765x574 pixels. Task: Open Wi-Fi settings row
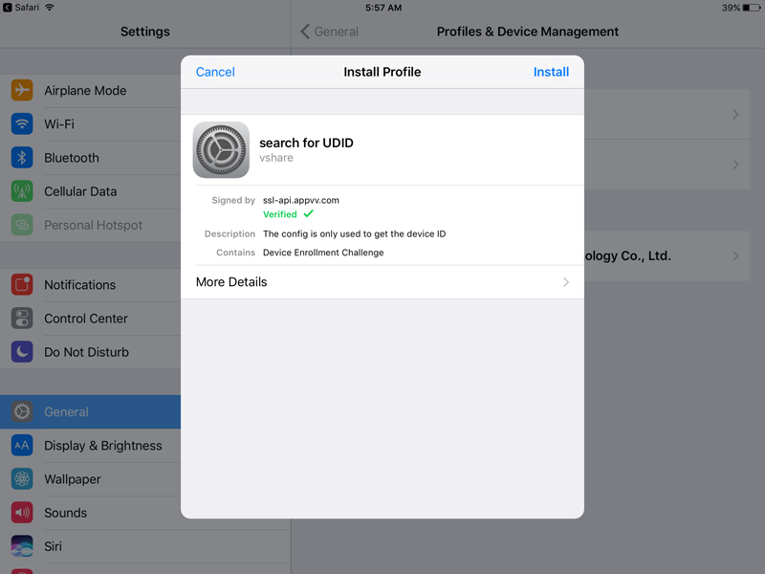(90, 124)
